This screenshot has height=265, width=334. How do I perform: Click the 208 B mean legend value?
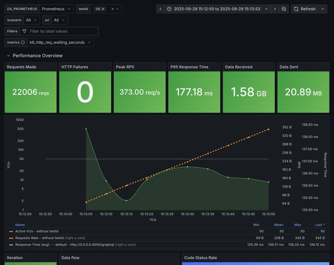tap(279, 238)
